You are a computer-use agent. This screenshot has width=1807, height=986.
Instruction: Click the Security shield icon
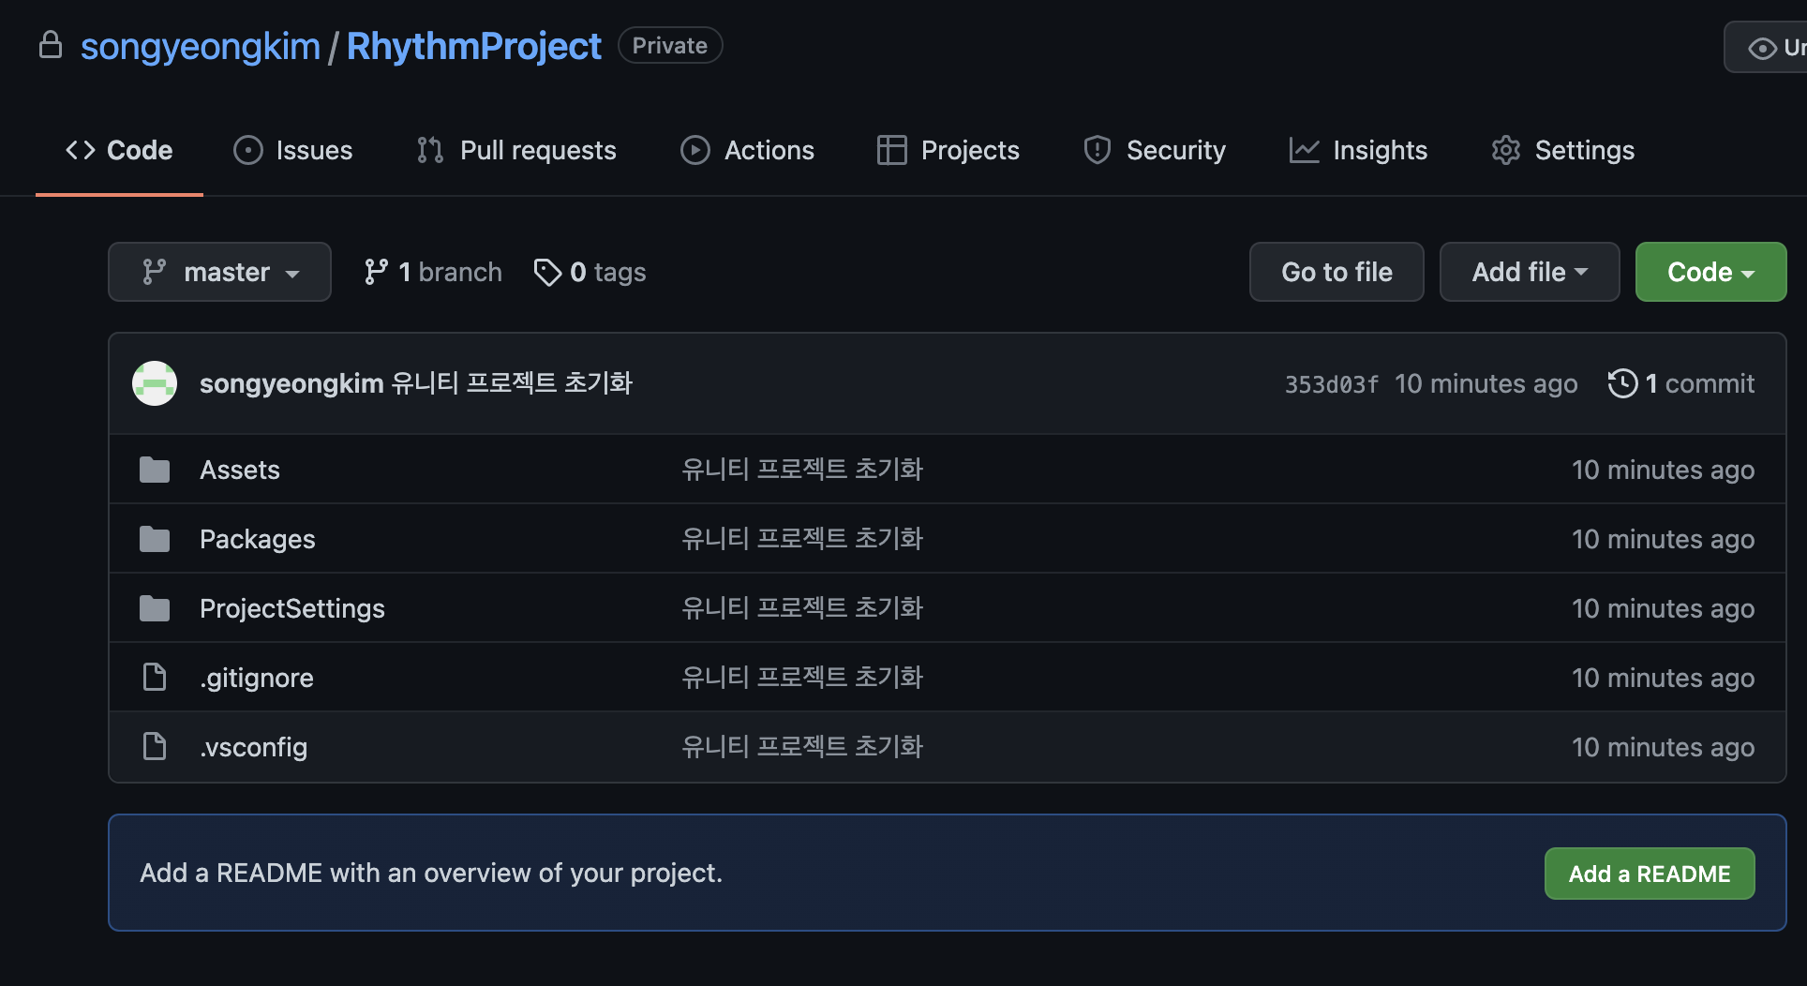tap(1097, 150)
